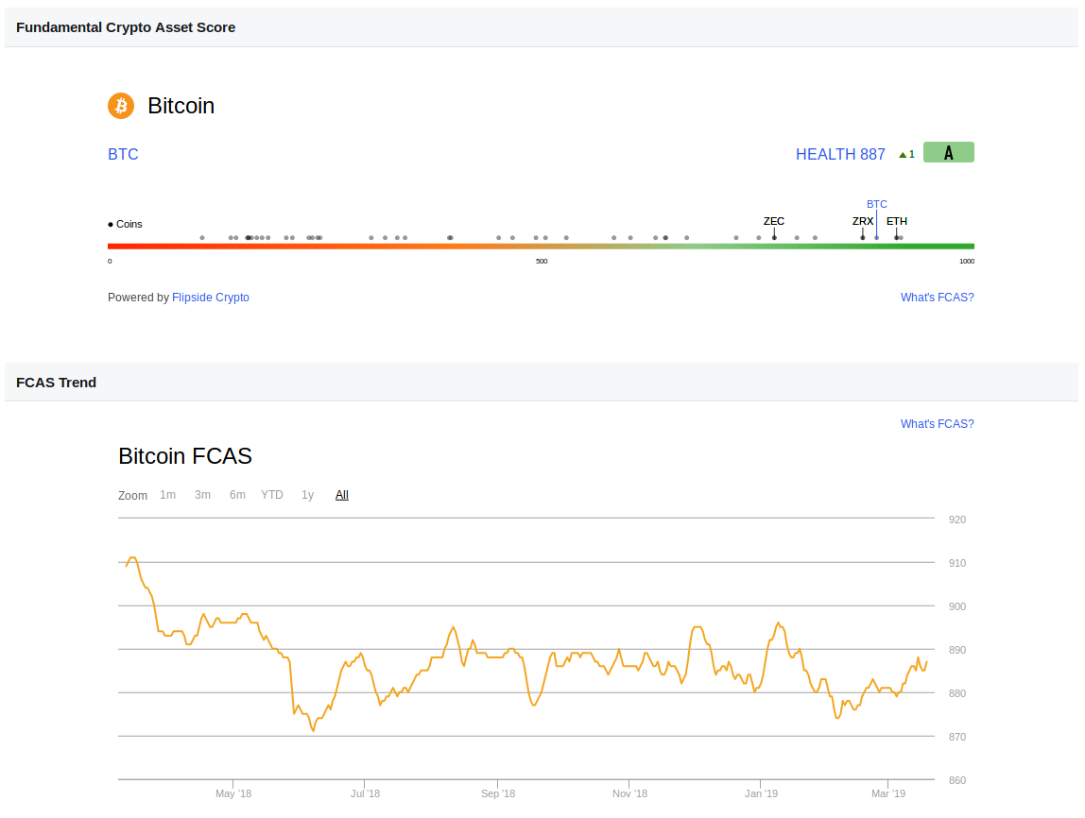This screenshot has width=1085, height=818.
Task: Click the green up-arrow change indicator
Action: pos(906,154)
